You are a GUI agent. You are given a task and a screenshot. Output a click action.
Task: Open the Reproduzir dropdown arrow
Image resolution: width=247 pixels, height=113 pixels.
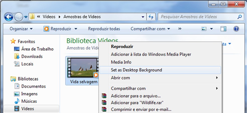point(76,29)
